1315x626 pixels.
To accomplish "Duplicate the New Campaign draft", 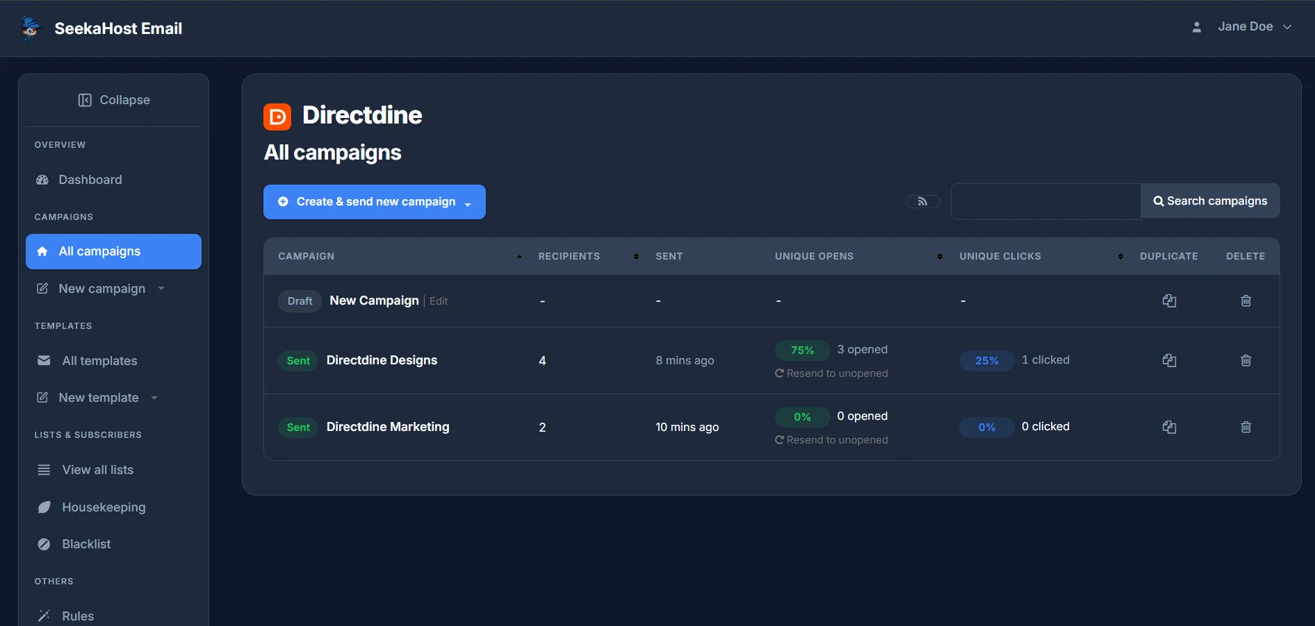I will pyautogui.click(x=1169, y=301).
